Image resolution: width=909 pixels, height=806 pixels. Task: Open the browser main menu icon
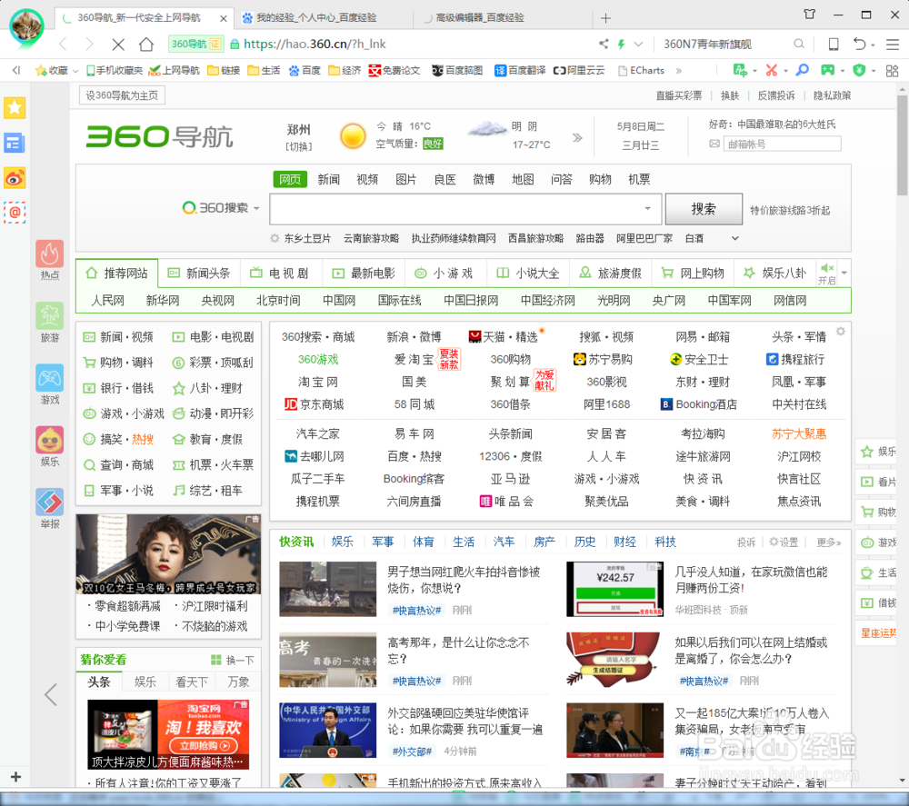[893, 44]
